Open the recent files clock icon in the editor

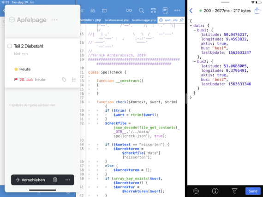[x=93, y=11]
